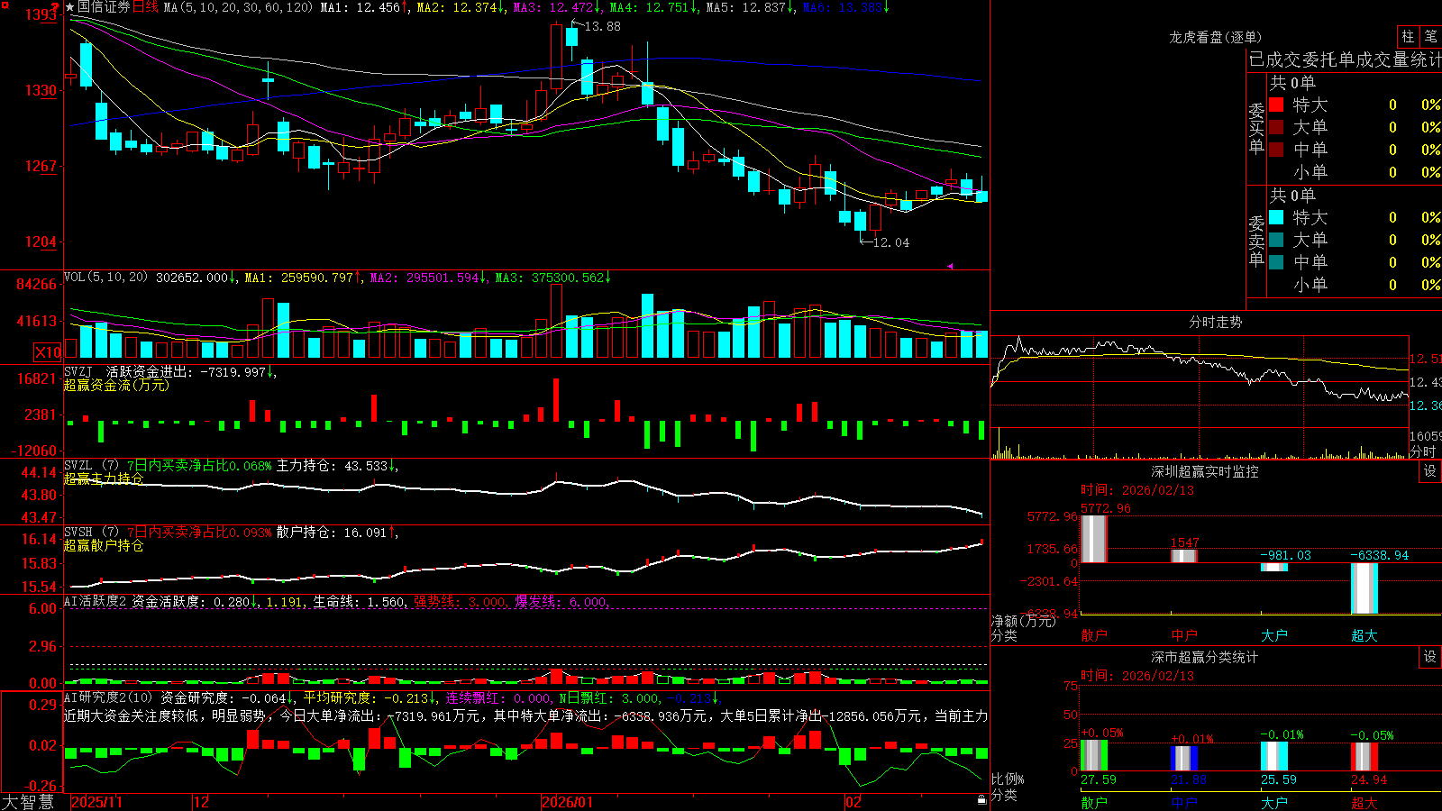Viewport: 1442px width, 811px height.
Task: Click the 超赢主力持仓 yellow label
Action: (x=103, y=478)
